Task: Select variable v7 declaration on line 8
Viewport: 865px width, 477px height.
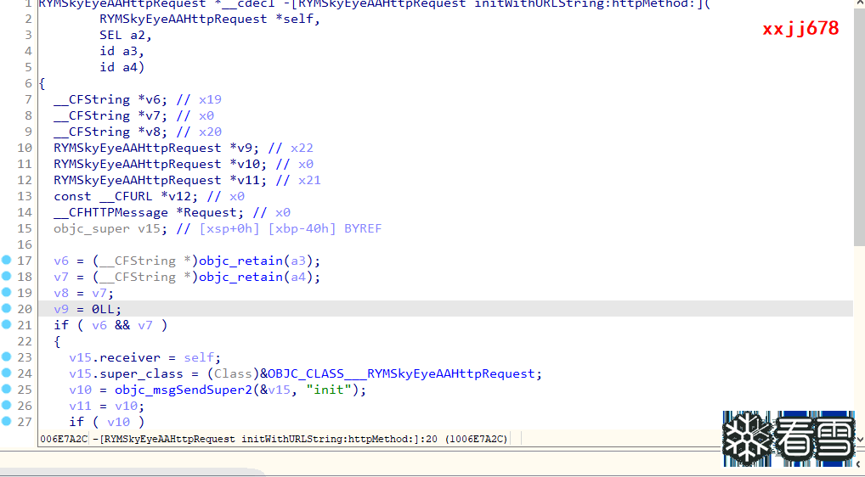Action: [x=152, y=115]
